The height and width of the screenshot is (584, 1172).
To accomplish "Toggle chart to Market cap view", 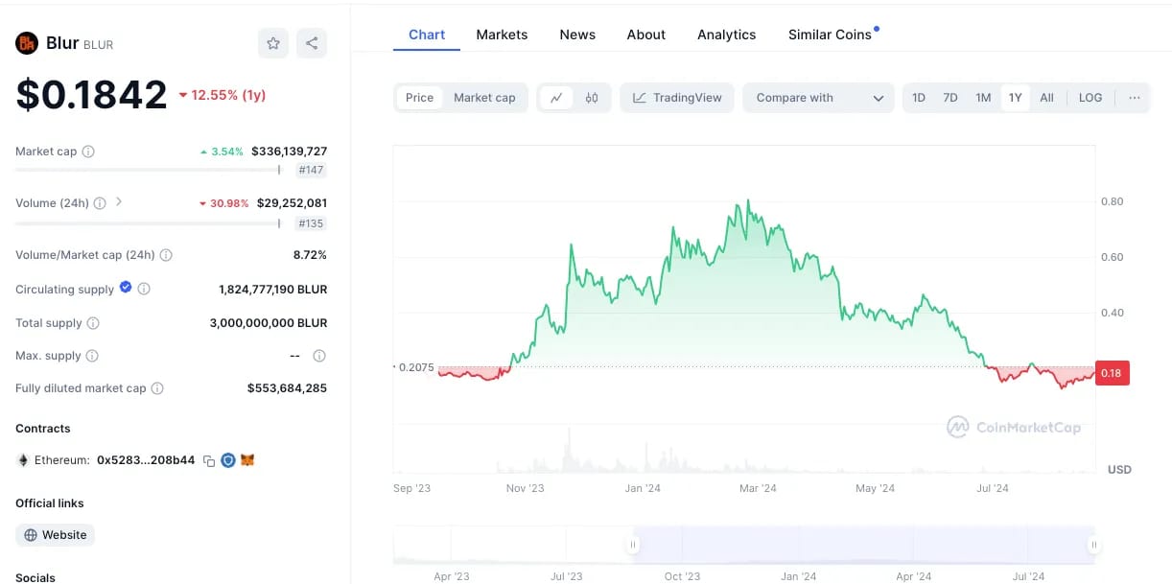I will pos(484,98).
